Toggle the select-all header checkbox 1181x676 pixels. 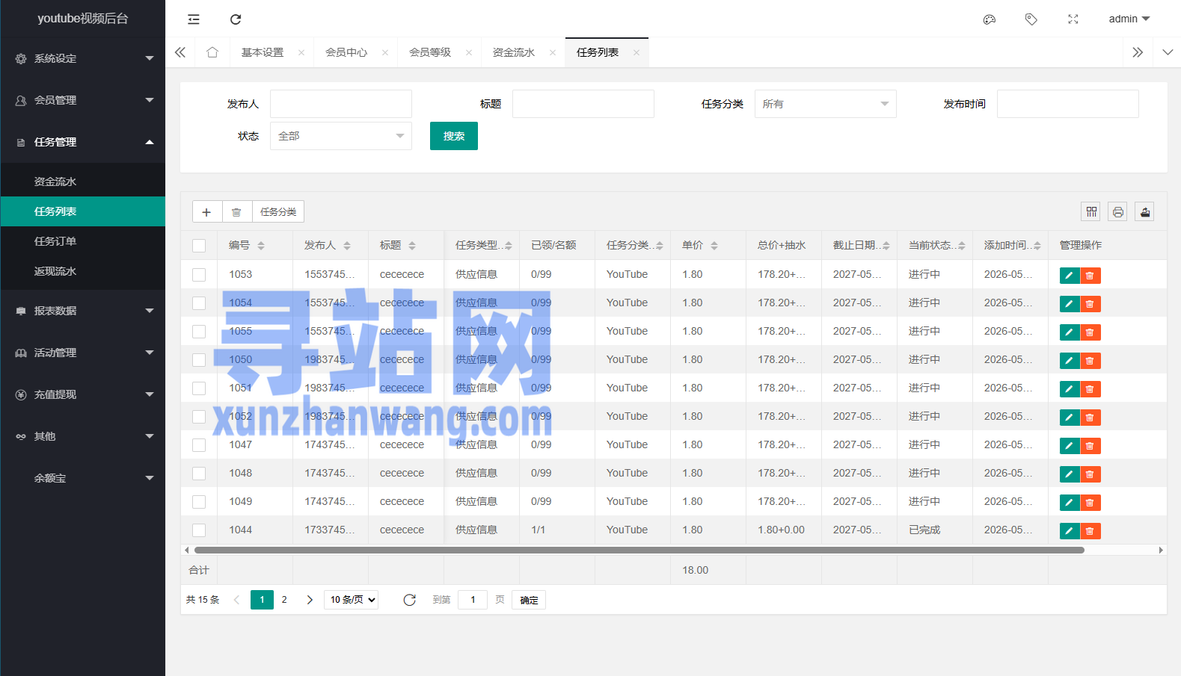(x=199, y=246)
